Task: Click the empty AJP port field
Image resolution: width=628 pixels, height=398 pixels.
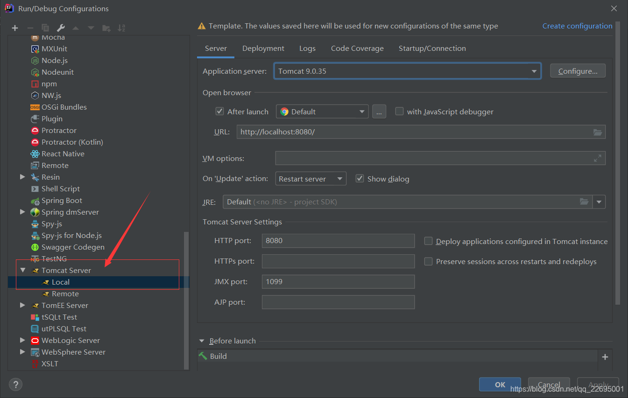Action: click(338, 302)
